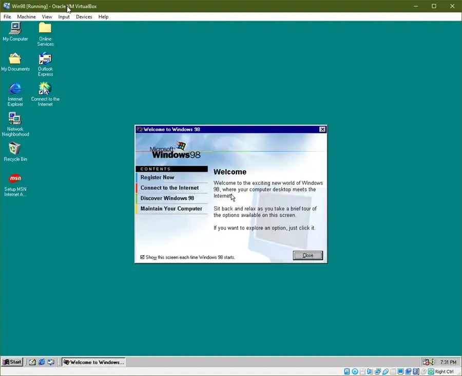Screen dimensions: 462x376
Task: Open the VirtualBox File menu
Action: [x=7, y=17]
